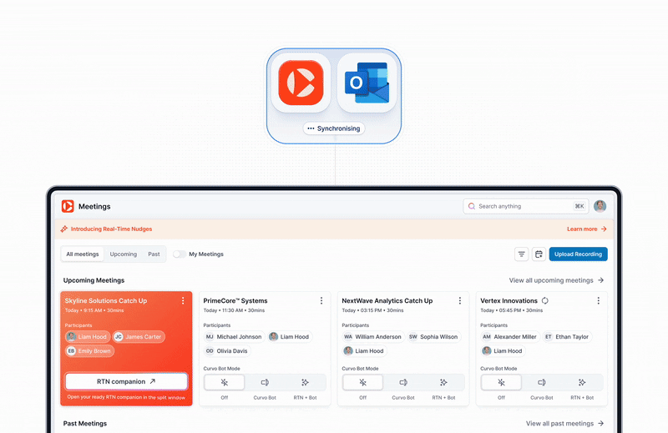Click the Past Meetings heading
The image size is (668, 433).
[x=85, y=423]
